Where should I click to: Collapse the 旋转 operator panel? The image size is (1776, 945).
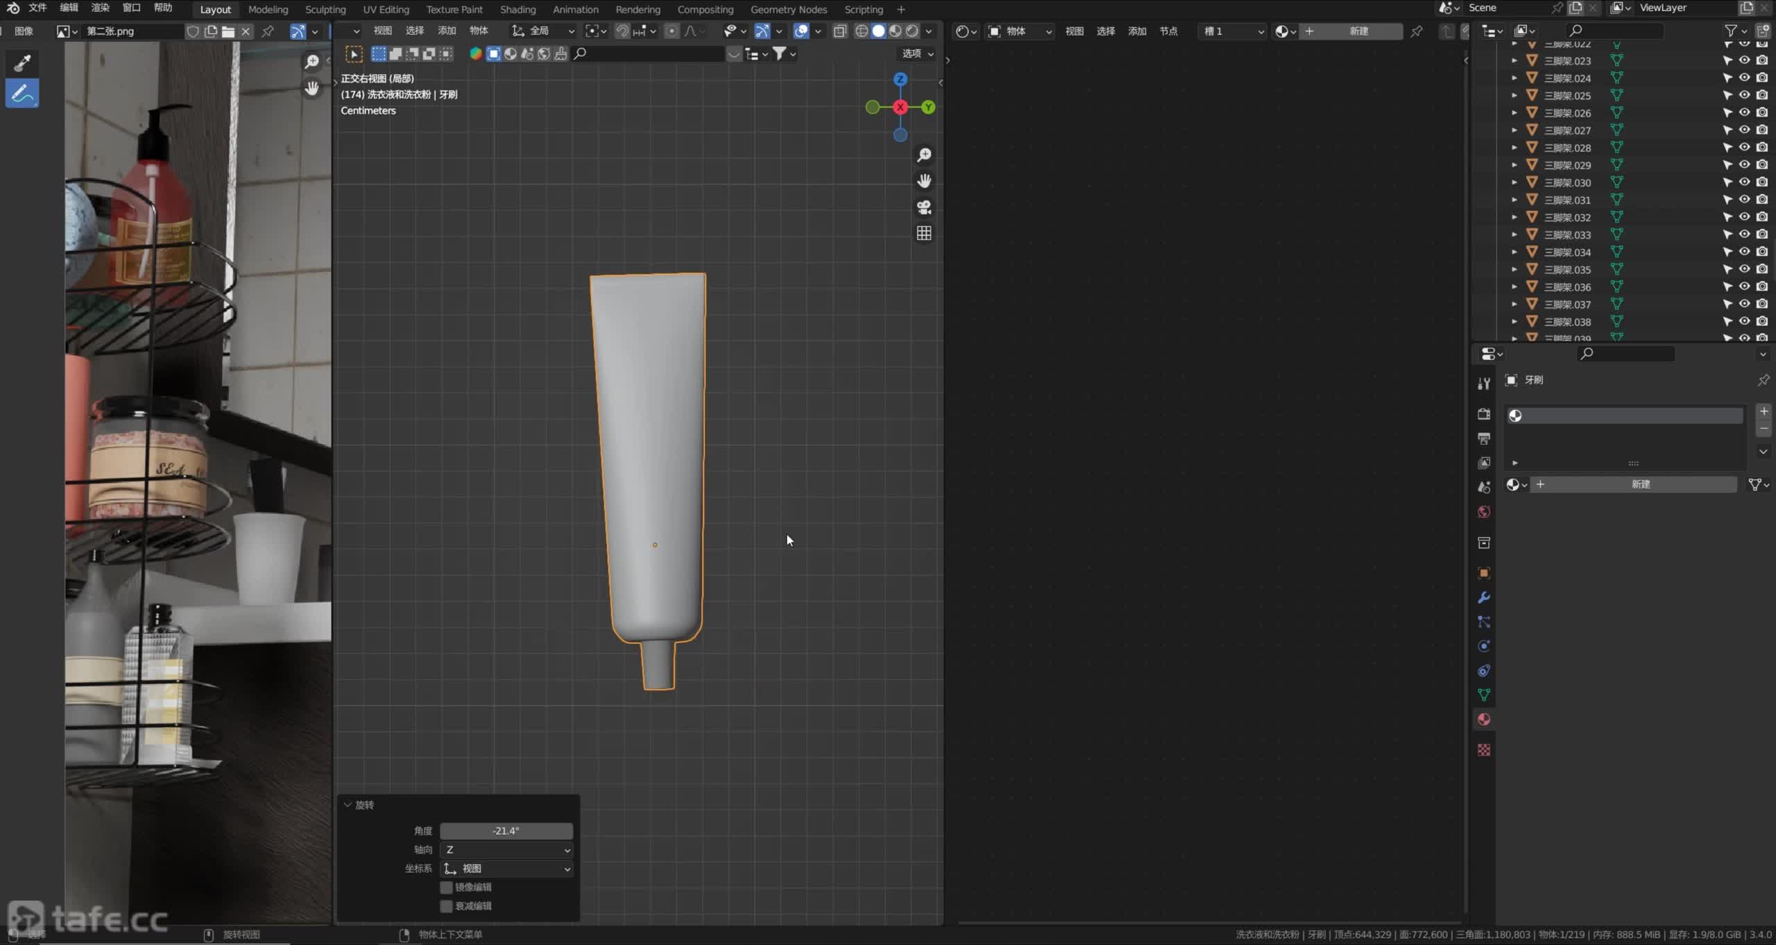pyautogui.click(x=348, y=805)
